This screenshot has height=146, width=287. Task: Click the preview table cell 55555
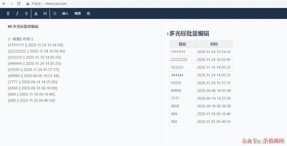point(182,83)
